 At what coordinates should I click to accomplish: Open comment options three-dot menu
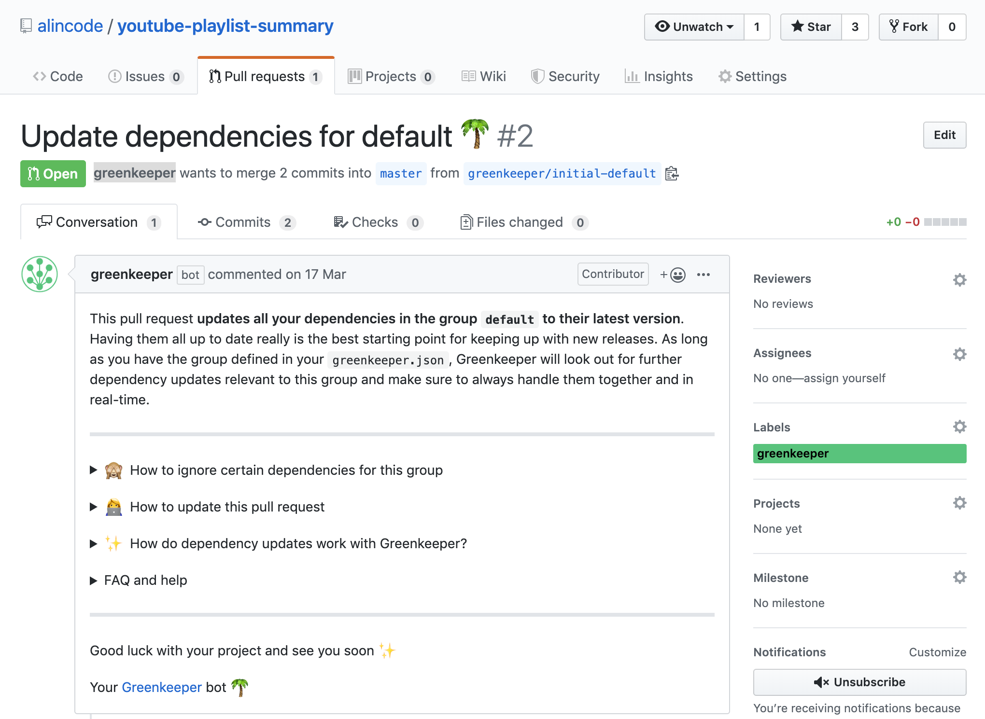click(704, 275)
